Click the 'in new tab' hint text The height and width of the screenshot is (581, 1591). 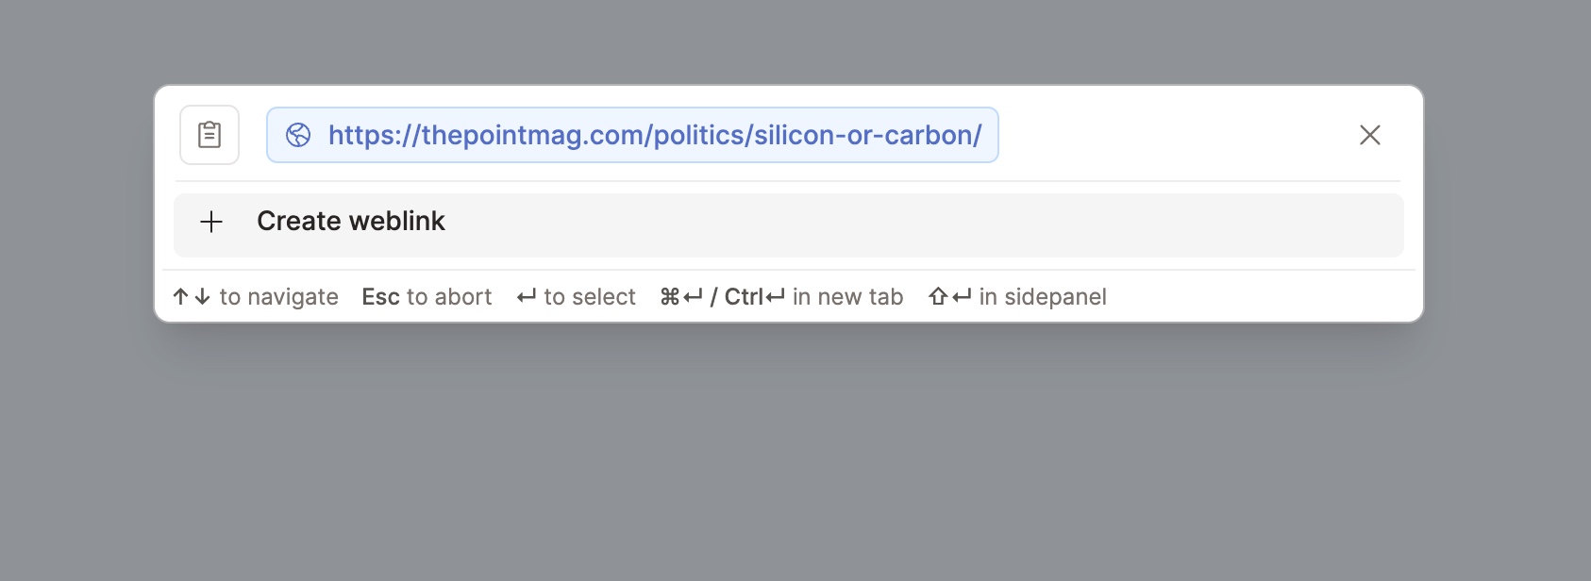click(x=847, y=297)
